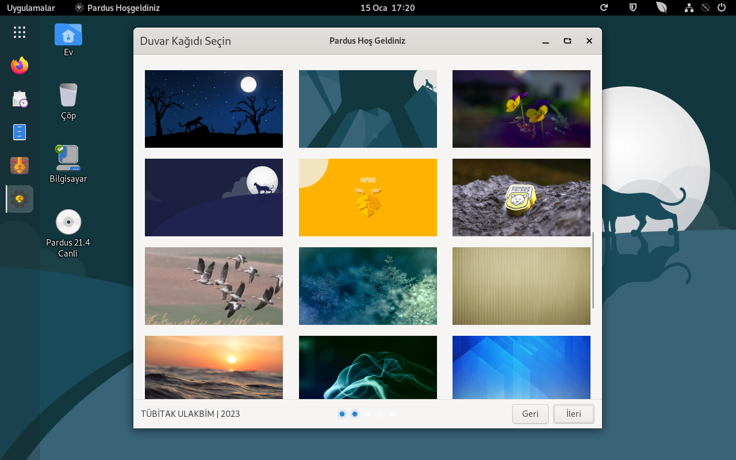
Task: Choose the starry night leopard silhouette wallpaper
Action: point(214,109)
